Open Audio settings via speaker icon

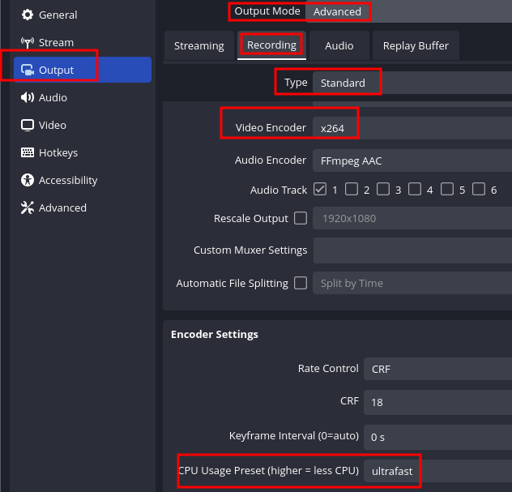(28, 97)
